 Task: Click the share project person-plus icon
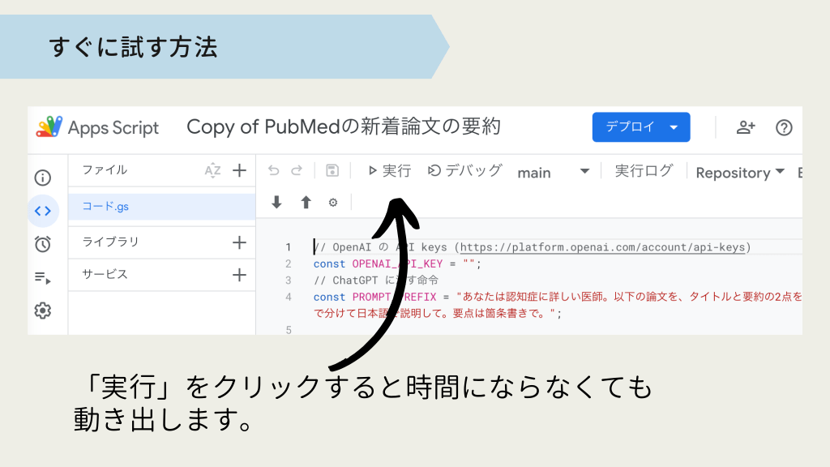coord(746,127)
